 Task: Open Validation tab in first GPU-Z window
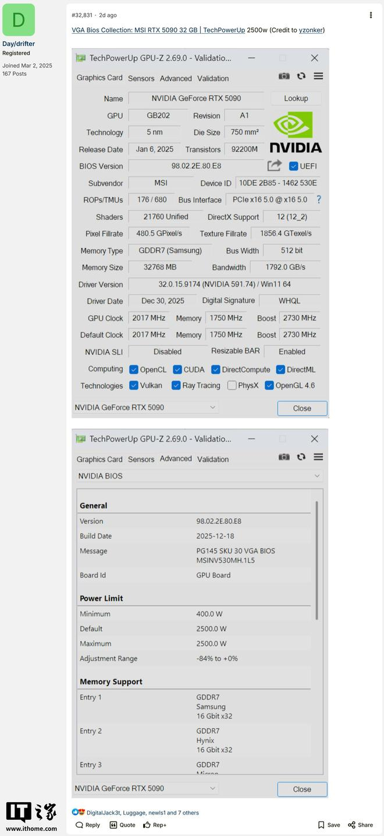[x=213, y=78]
